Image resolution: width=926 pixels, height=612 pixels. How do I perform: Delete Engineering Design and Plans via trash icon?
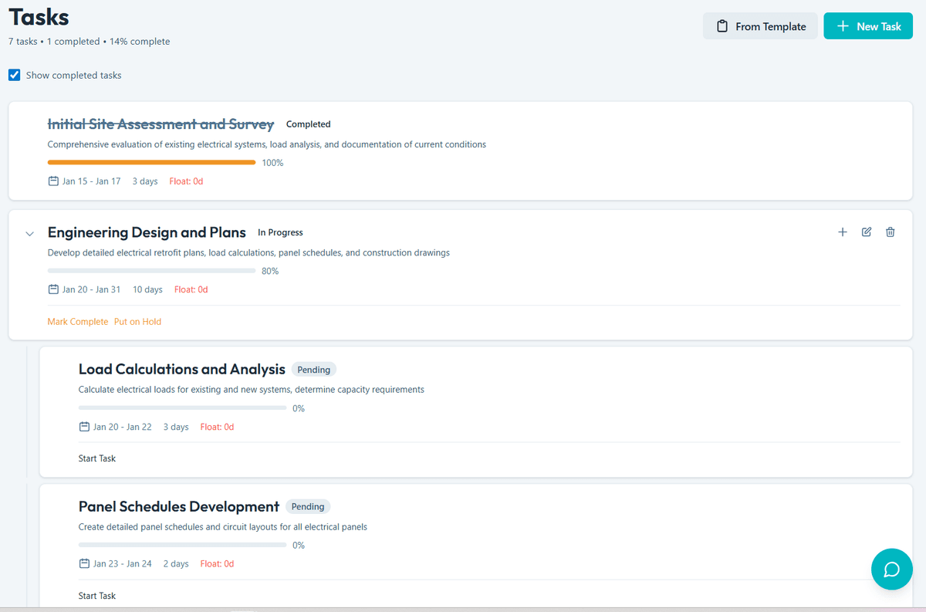tap(891, 232)
